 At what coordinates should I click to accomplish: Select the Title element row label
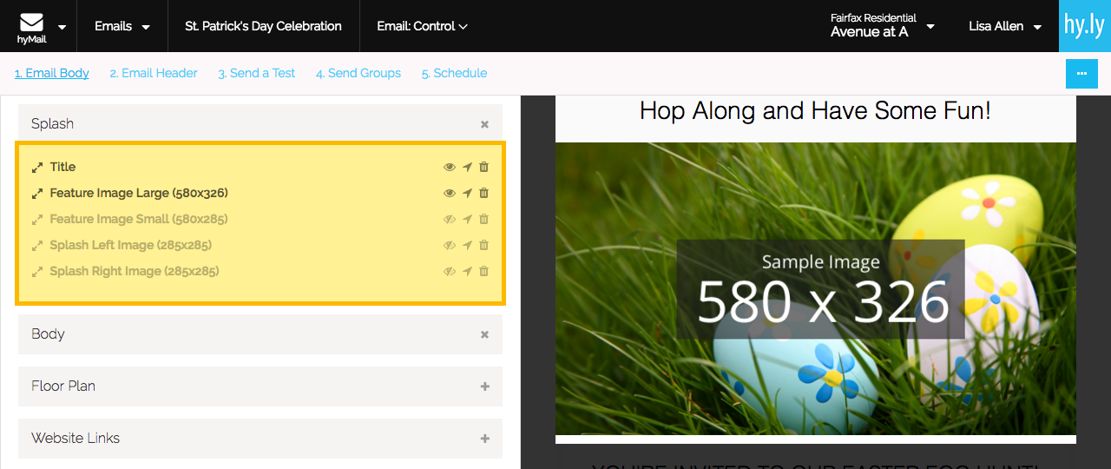click(x=62, y=167)
